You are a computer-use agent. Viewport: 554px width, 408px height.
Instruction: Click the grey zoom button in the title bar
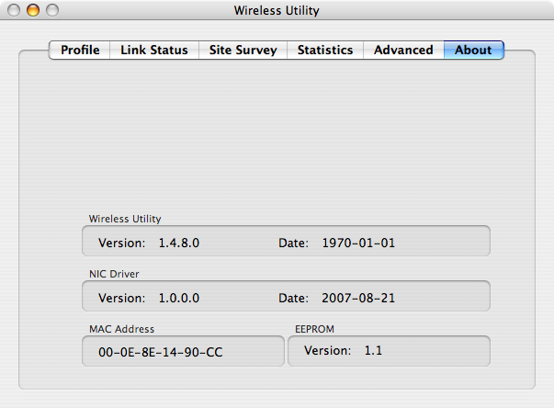tap(52, 10)
